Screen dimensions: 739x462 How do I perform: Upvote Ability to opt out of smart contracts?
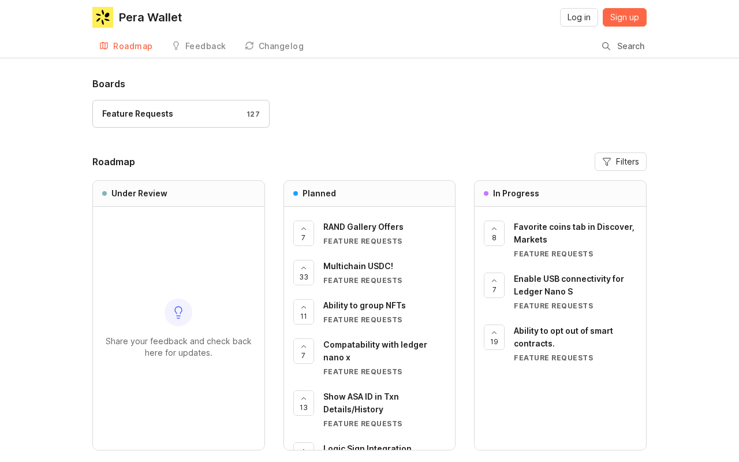pos(494,337)
